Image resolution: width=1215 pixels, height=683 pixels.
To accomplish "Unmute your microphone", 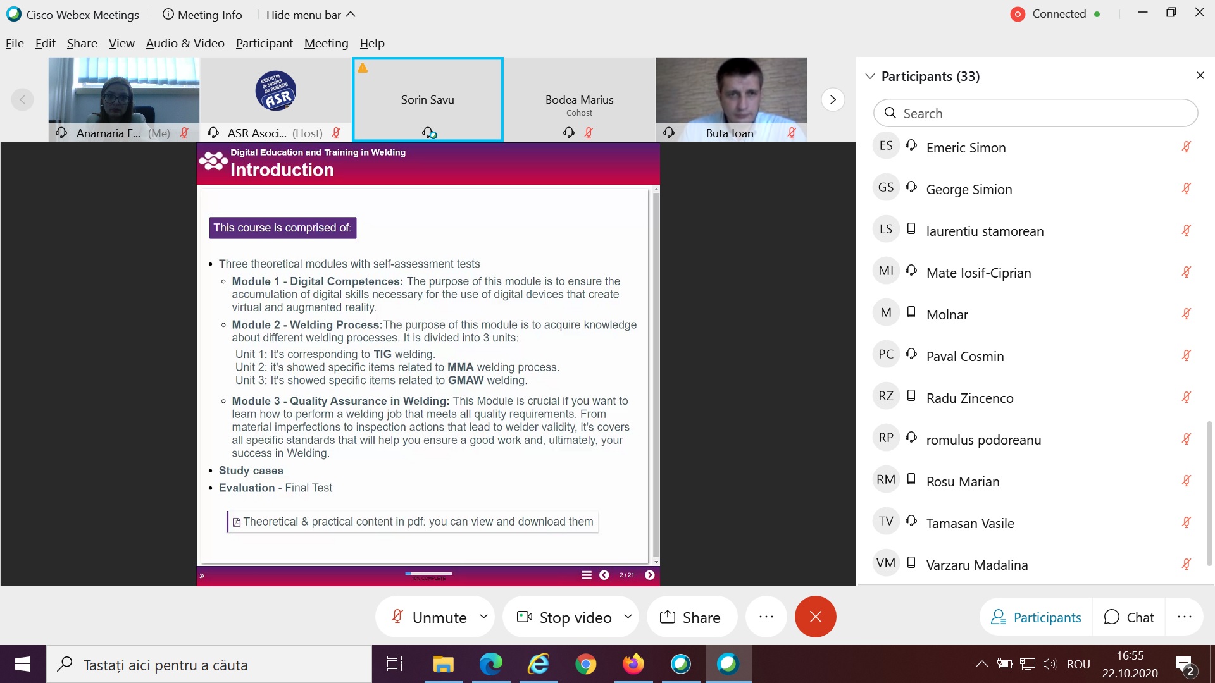I will pyautogui.click(x=429, y=617).
